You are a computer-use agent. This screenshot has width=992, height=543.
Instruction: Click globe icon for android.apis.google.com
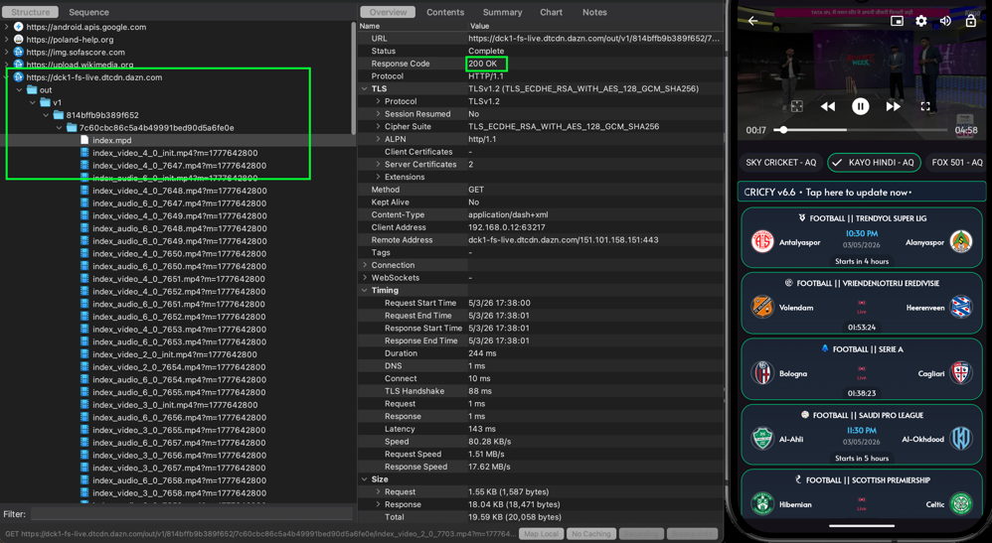pos(18,27)
